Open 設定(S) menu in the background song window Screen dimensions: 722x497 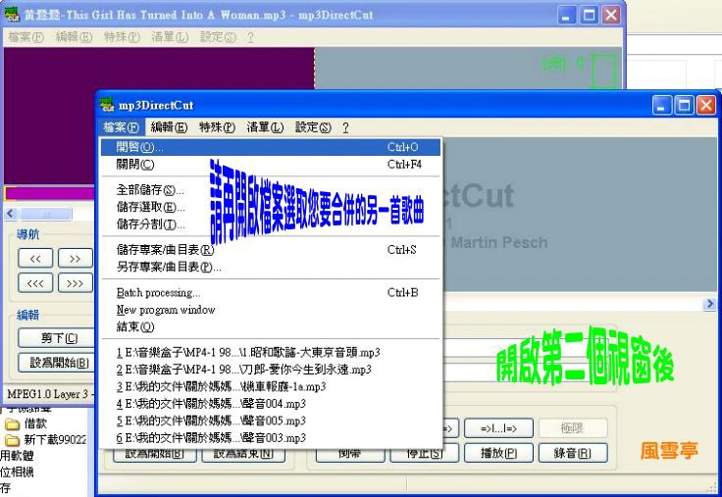218,37
